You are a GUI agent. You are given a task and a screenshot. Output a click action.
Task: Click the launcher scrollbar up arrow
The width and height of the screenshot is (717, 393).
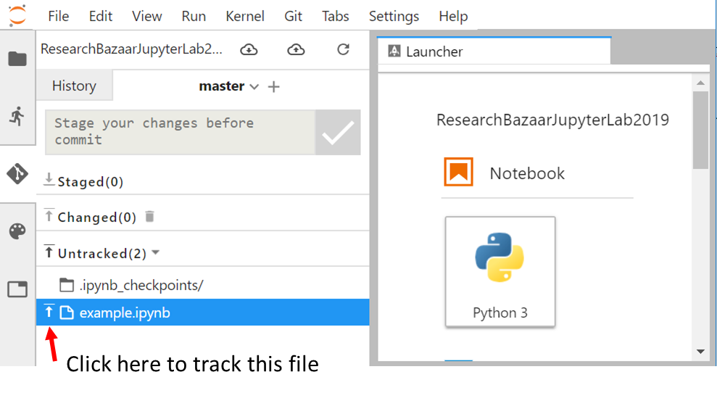tap(700, 83)
